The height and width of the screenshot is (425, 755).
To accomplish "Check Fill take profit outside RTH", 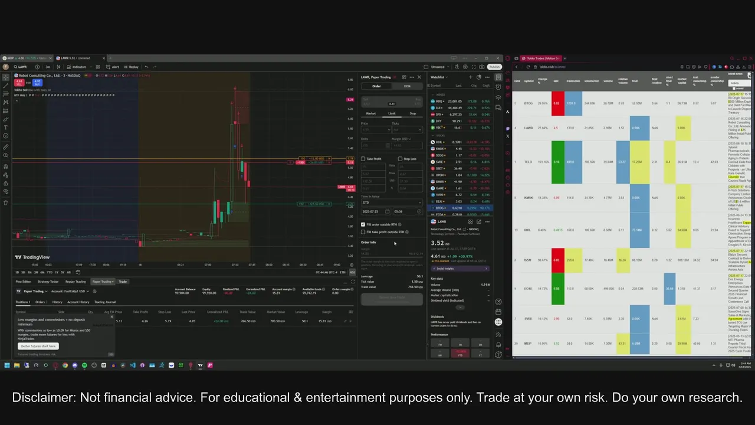I will coord(363,232).
